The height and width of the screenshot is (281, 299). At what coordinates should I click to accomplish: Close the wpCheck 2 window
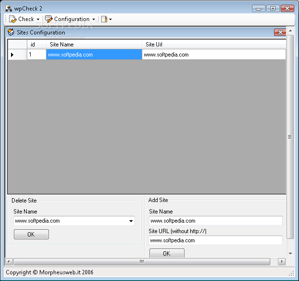point(287,9)
